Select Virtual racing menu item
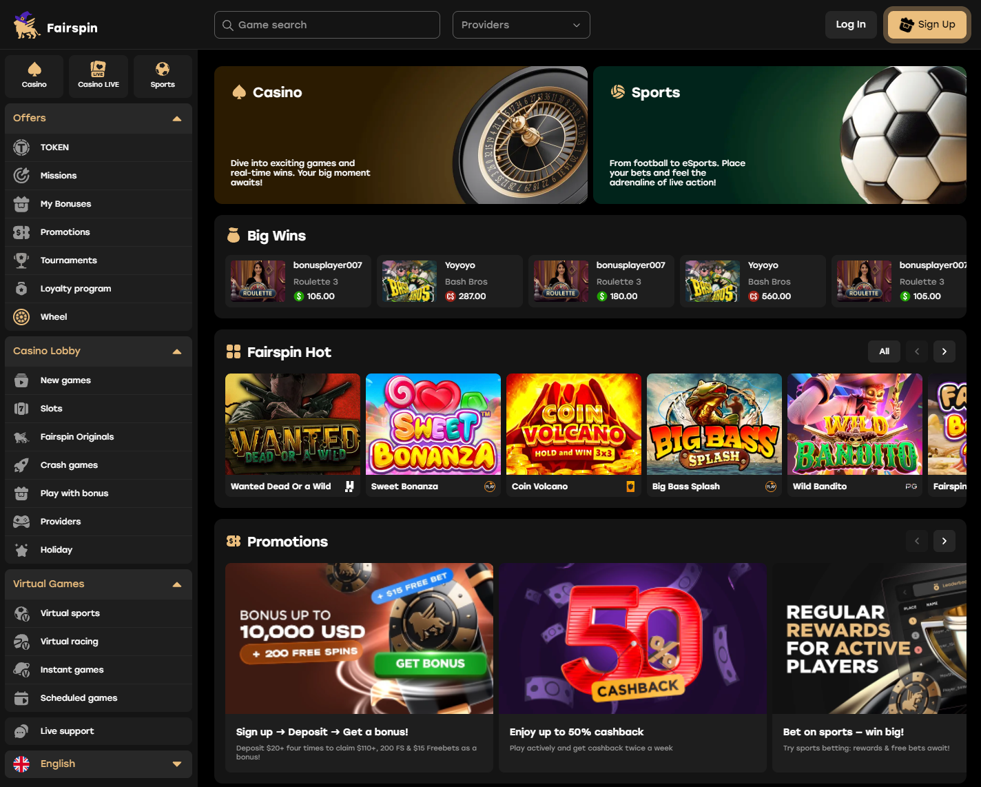Viewport: 981px width, 787px height. coord(69,642)
